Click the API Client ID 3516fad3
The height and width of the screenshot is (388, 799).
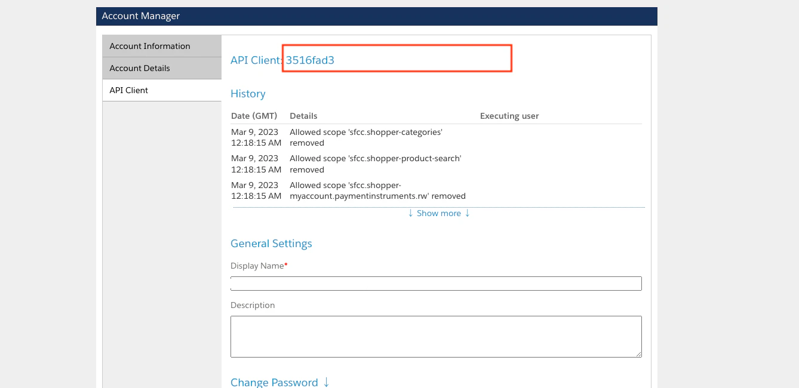point(310,60)
